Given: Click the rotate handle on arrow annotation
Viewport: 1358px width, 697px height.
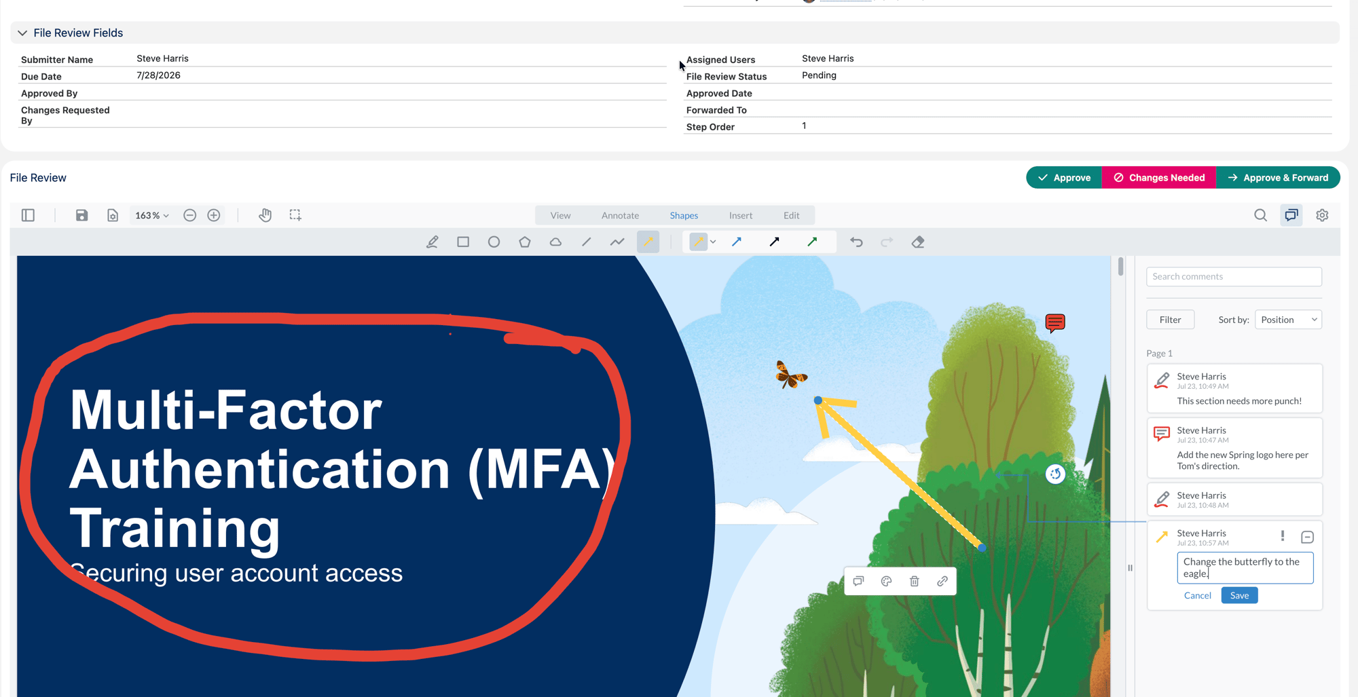Looking at the screenshot, I should pos(1055,474).
